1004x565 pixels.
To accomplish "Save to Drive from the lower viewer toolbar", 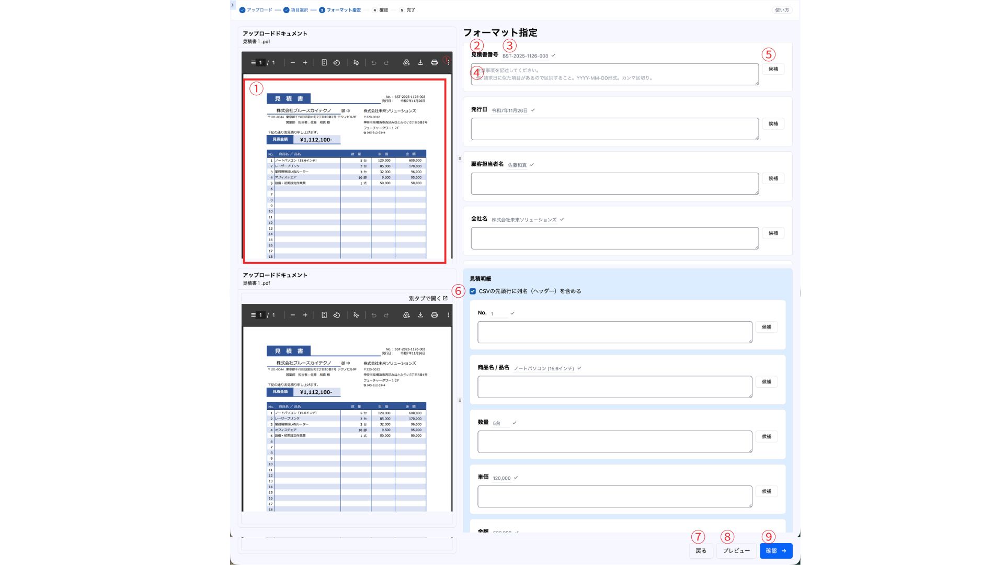I will [x=406, y=315].
